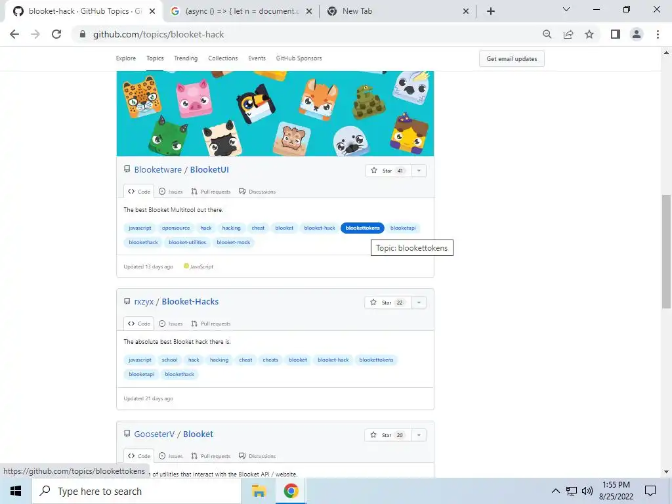Click the cheats topic tag
672x504 pixels.
tap(270, 360)
